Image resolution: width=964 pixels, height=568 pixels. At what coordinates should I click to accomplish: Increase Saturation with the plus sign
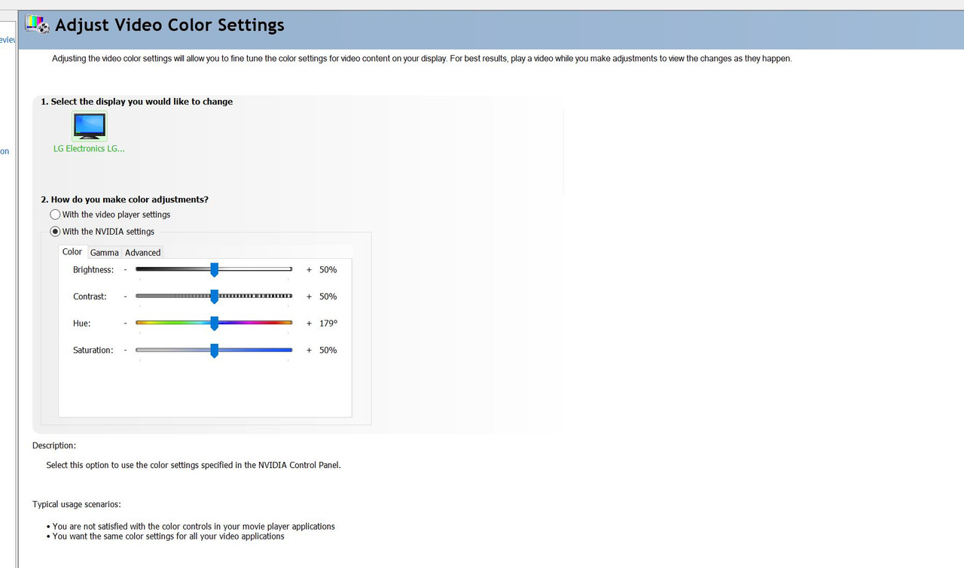[x=309, y=350]
